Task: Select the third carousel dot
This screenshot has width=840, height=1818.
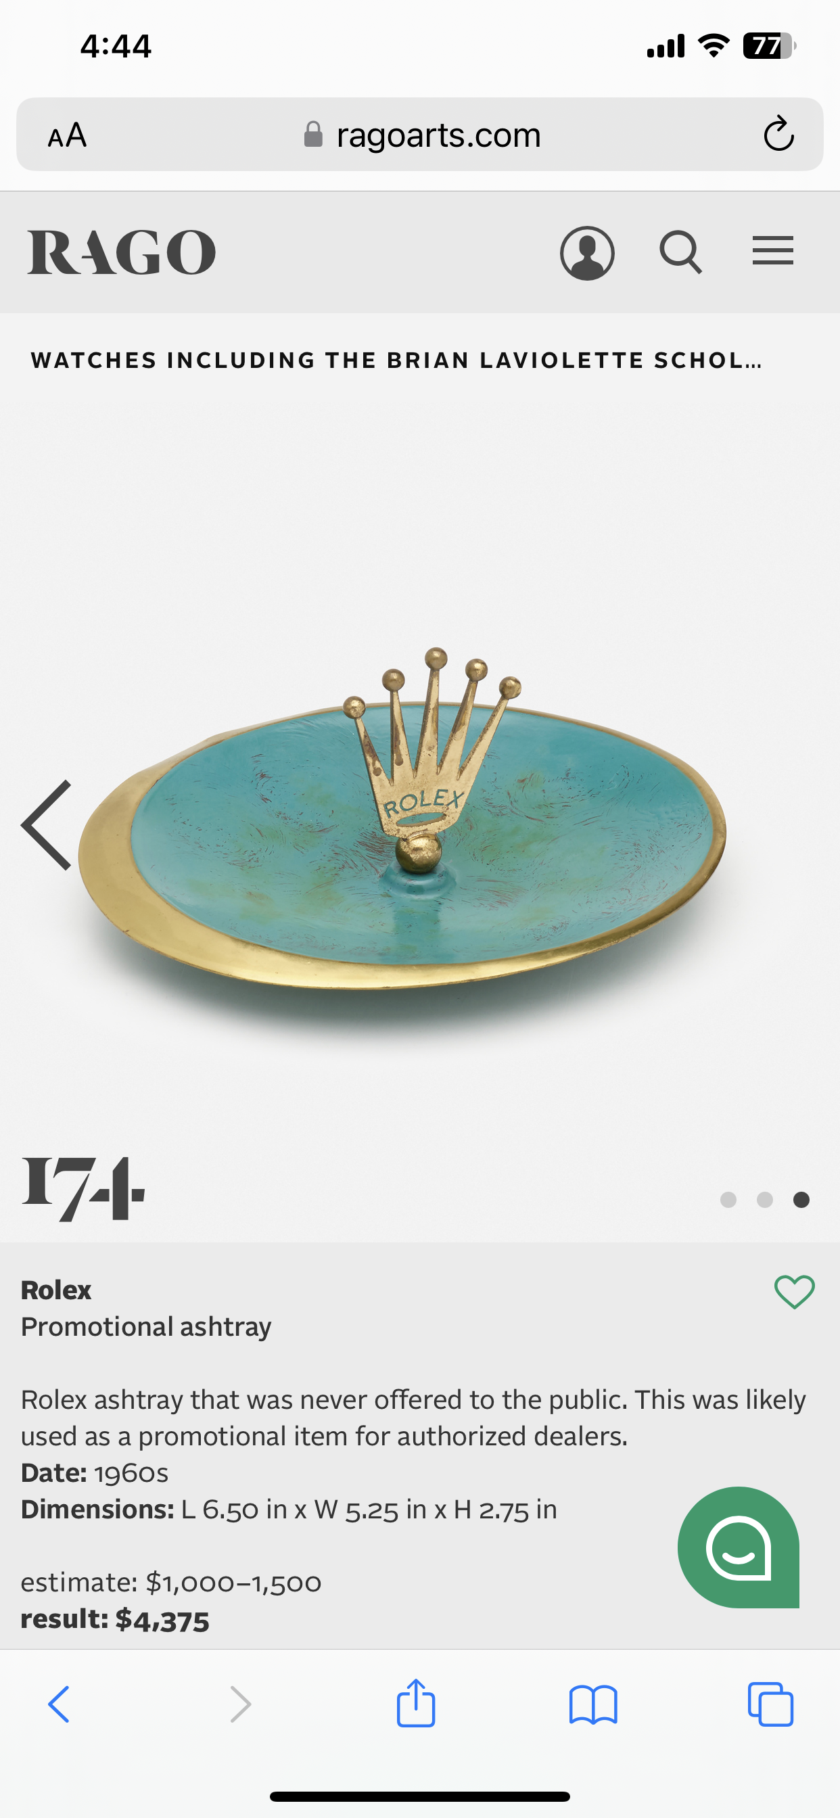Action: point(801,1200)
